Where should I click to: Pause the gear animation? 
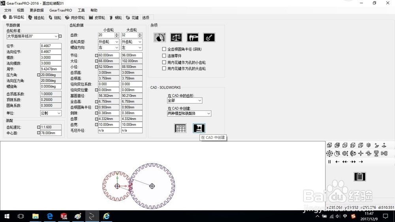pos(329,162)
